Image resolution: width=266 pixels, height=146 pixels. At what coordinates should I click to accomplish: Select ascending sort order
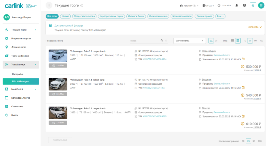pos(211,40)
